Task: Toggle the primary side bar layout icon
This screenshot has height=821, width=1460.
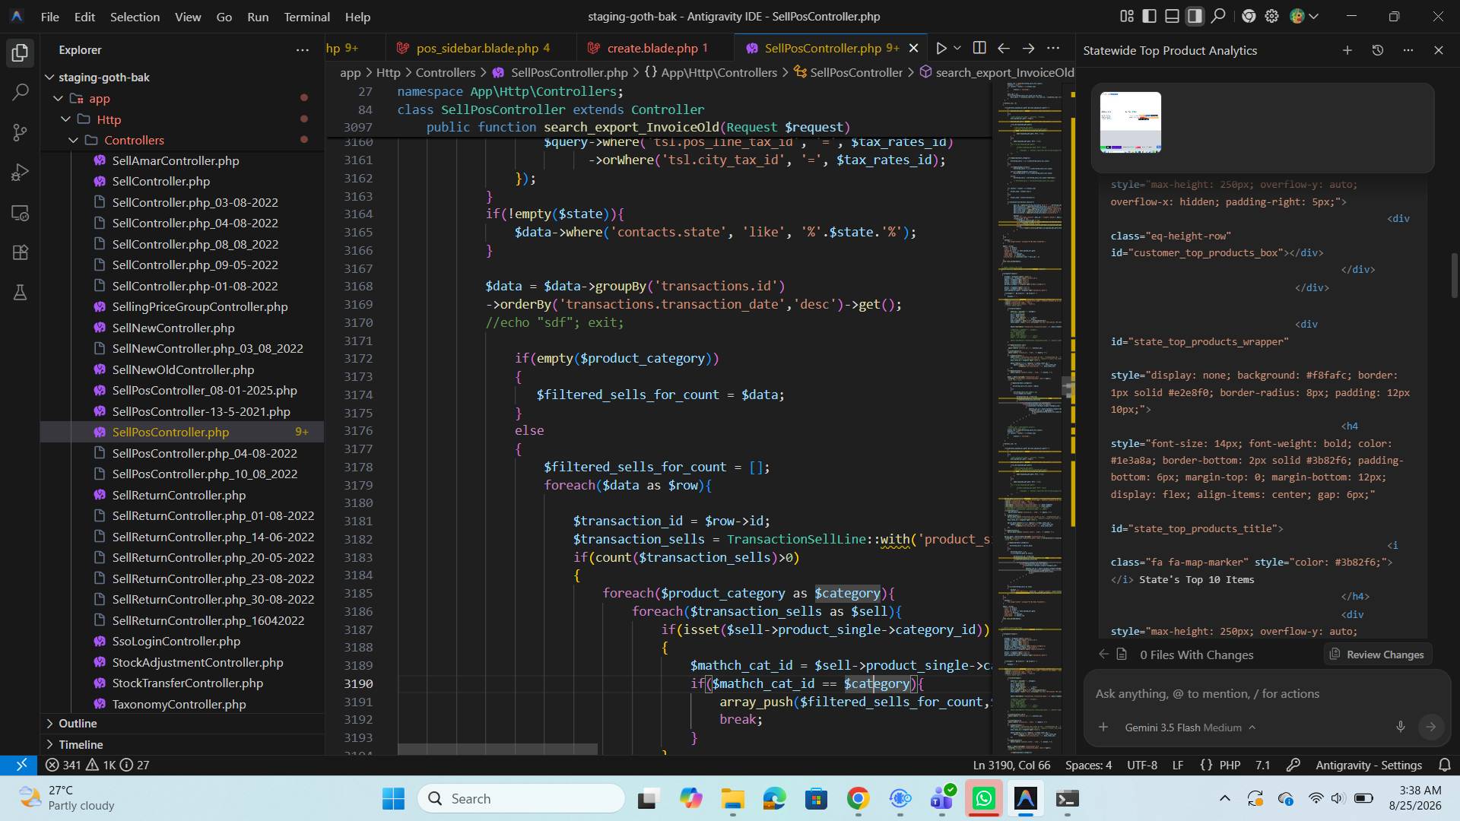Action: coord(1150,16)
